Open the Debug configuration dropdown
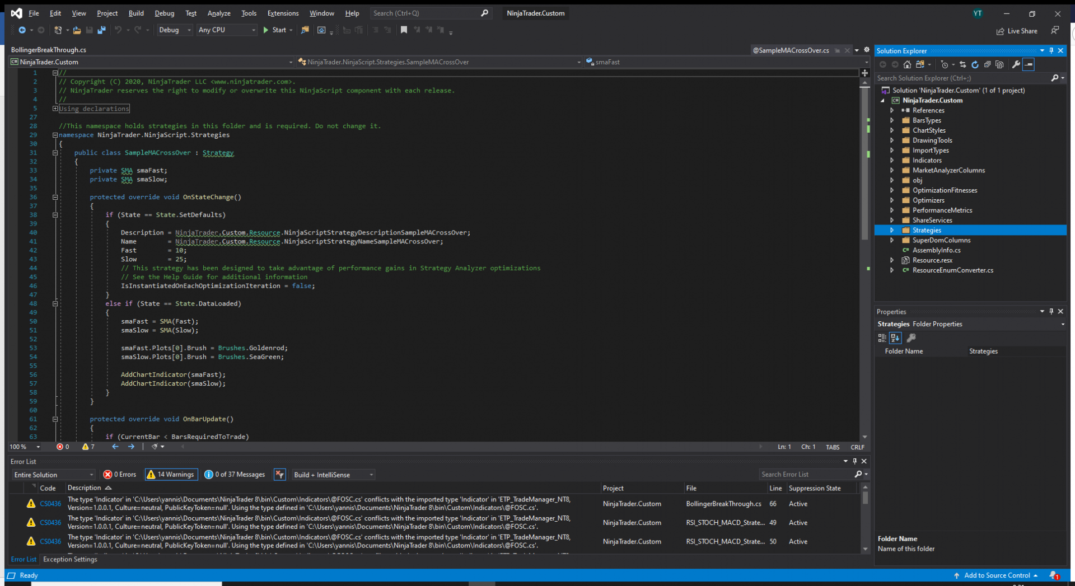Viewport: 1075px width, 586px height. [175, 30]
